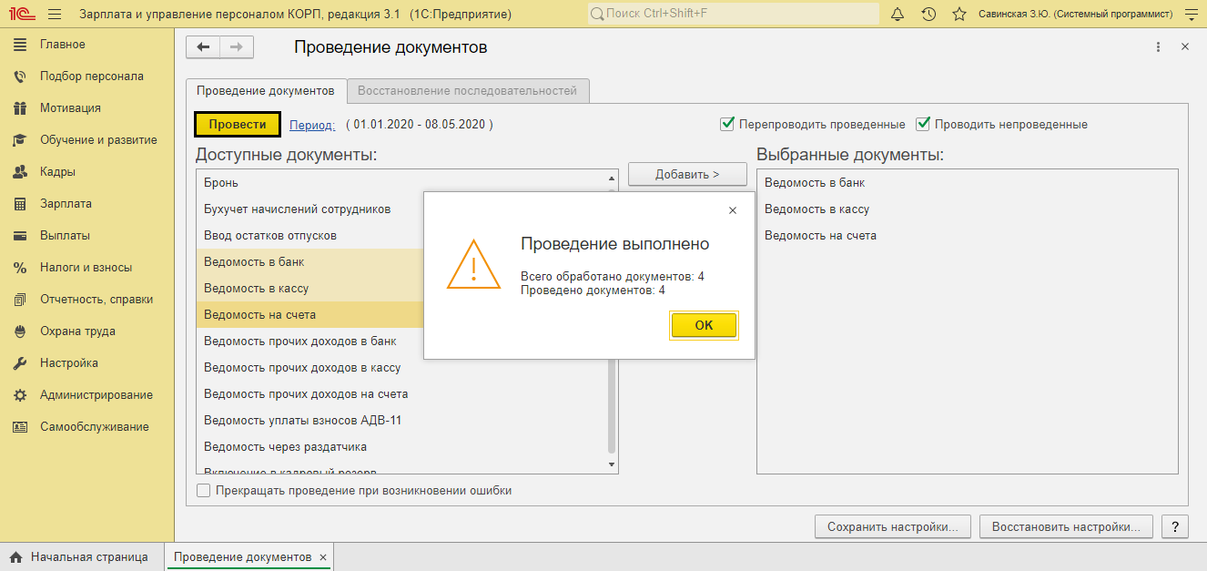Viewport: 1207px width, 571px height.
Task: Click the favorites star icon
Action: click(x=959, y=14)
